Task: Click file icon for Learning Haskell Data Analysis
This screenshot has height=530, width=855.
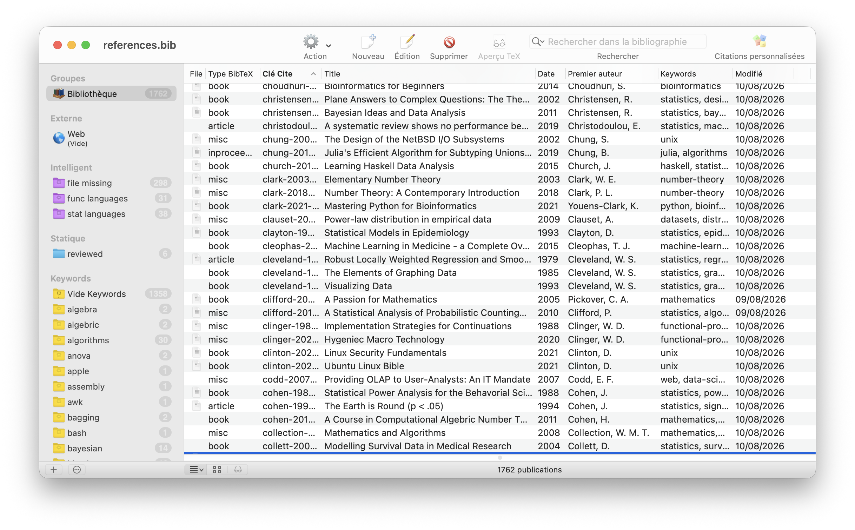Action: tap(197, 166)
